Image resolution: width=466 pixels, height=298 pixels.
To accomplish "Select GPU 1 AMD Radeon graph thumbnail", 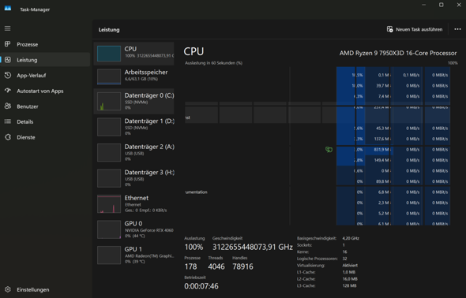I will [x=109, y=255].
